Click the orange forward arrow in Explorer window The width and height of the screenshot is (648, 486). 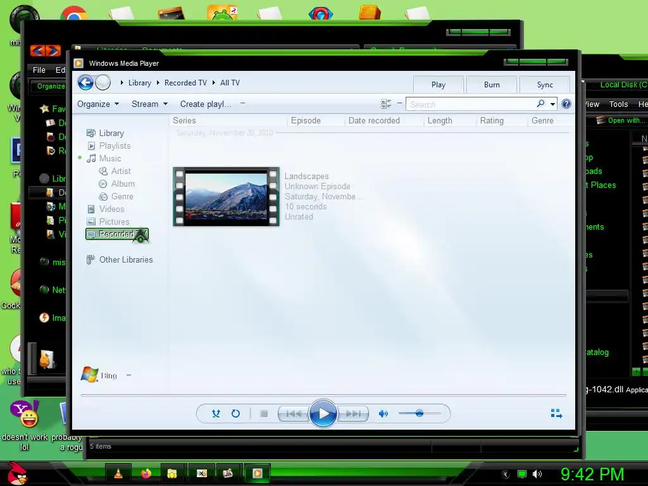pos(53,51)
